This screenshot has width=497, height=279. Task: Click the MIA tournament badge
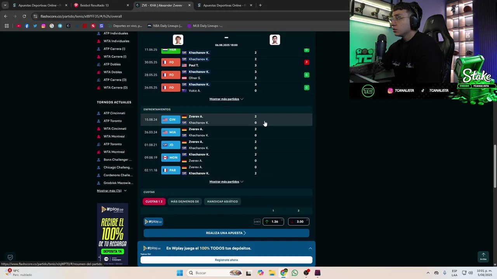171,132
